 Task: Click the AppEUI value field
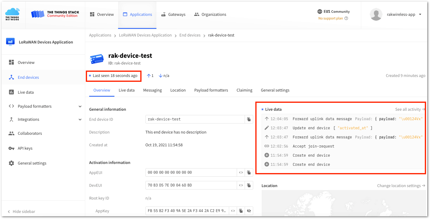point(191,172)
